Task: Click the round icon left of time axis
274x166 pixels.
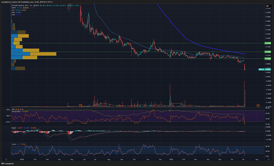Action: pos(6,159)
